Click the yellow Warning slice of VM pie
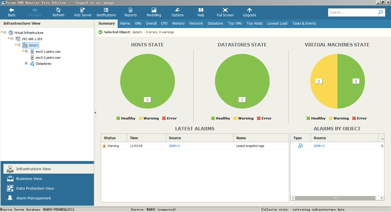391x212 pixels. click(323, 81)
